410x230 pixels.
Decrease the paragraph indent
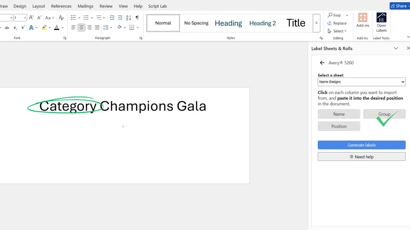click(112, 17)
